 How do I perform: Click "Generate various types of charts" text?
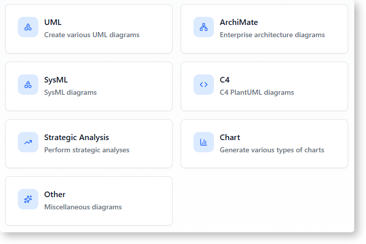pyautogui.click(x=272, y=150)
